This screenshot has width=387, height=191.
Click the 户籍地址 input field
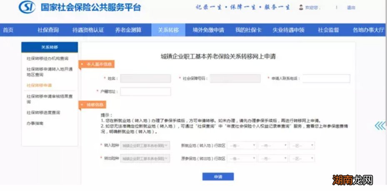tap(145, 92)
